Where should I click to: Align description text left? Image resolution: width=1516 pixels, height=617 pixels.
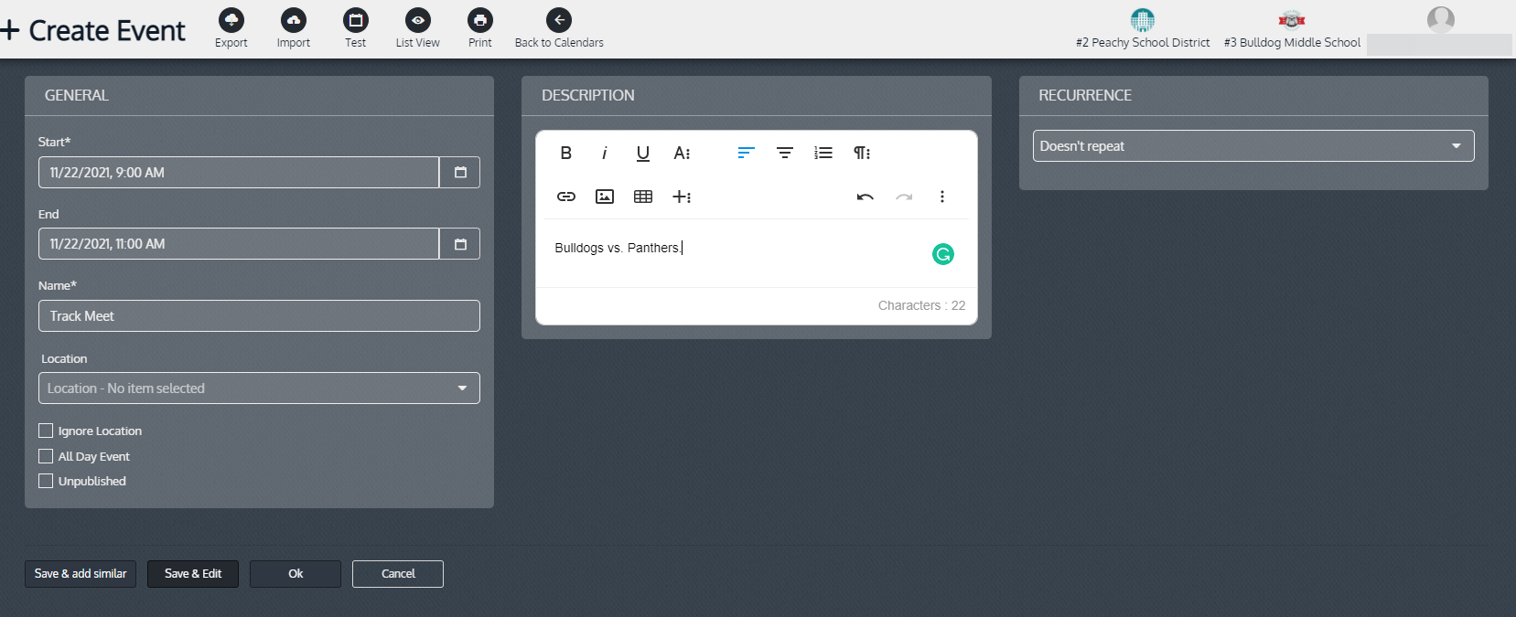point(747,153)
